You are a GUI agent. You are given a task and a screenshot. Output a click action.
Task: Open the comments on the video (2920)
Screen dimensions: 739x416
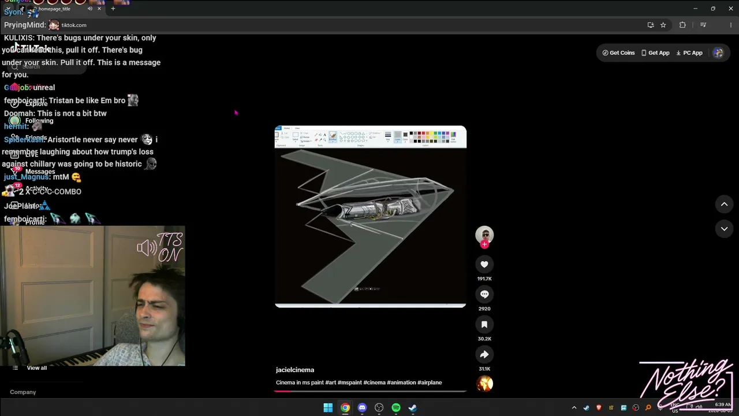tap(484, 295)
